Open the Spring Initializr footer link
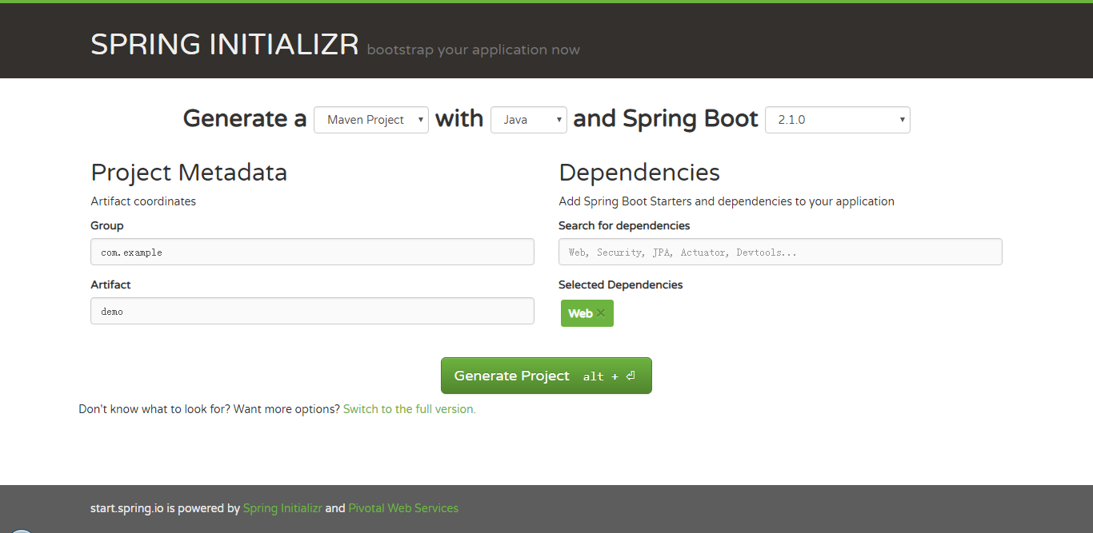Viewport: 1093px width, 533px height. point(282,508)
